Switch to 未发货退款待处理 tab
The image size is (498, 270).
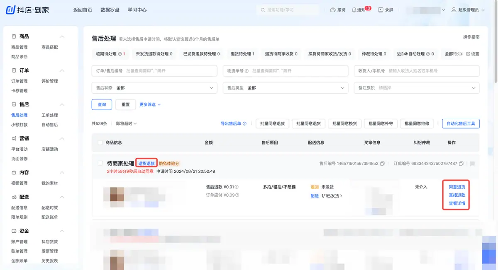pos(154,54)
